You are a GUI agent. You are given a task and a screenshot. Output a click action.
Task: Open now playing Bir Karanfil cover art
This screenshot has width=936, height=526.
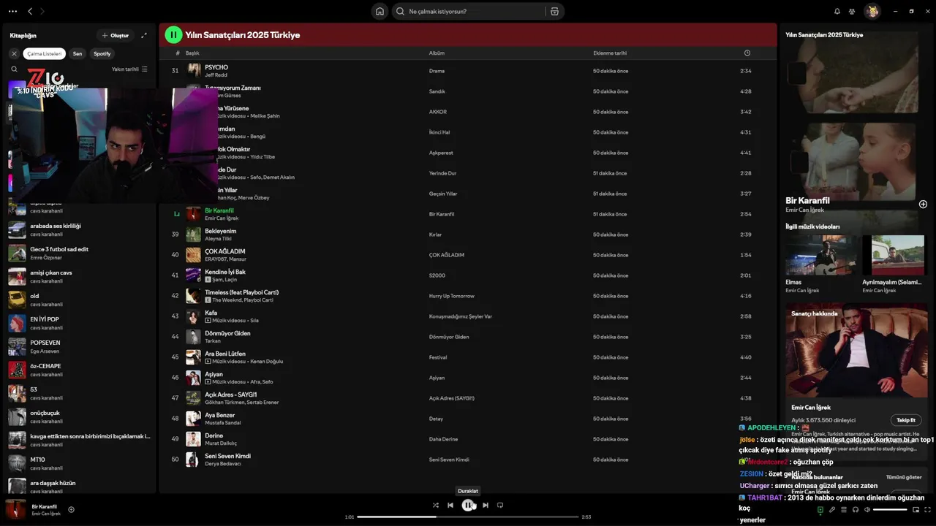point(16,509)
